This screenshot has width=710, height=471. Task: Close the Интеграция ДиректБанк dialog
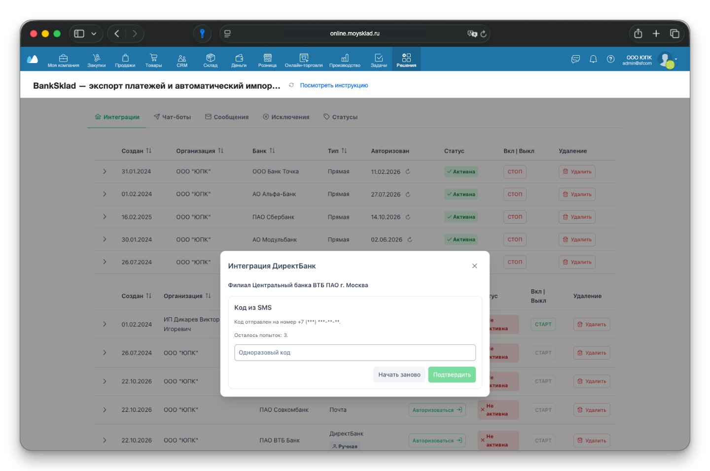coord(475,266)
